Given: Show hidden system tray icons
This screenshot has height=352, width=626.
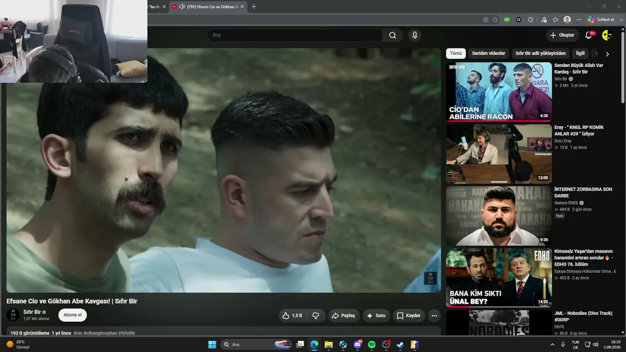Looking at the screenshot, I should pyautogui.click(x=553, y=345).
